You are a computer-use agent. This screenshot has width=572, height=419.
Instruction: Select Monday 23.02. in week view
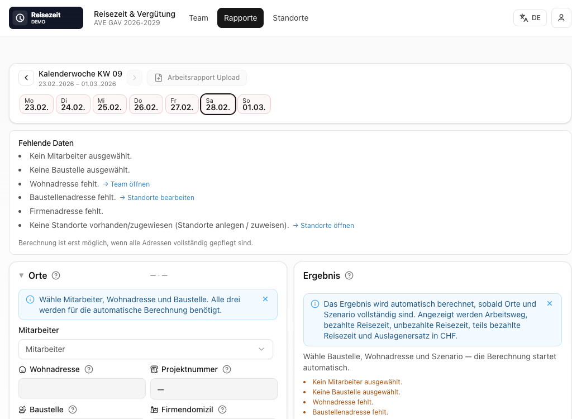click(x=36, y=104)
